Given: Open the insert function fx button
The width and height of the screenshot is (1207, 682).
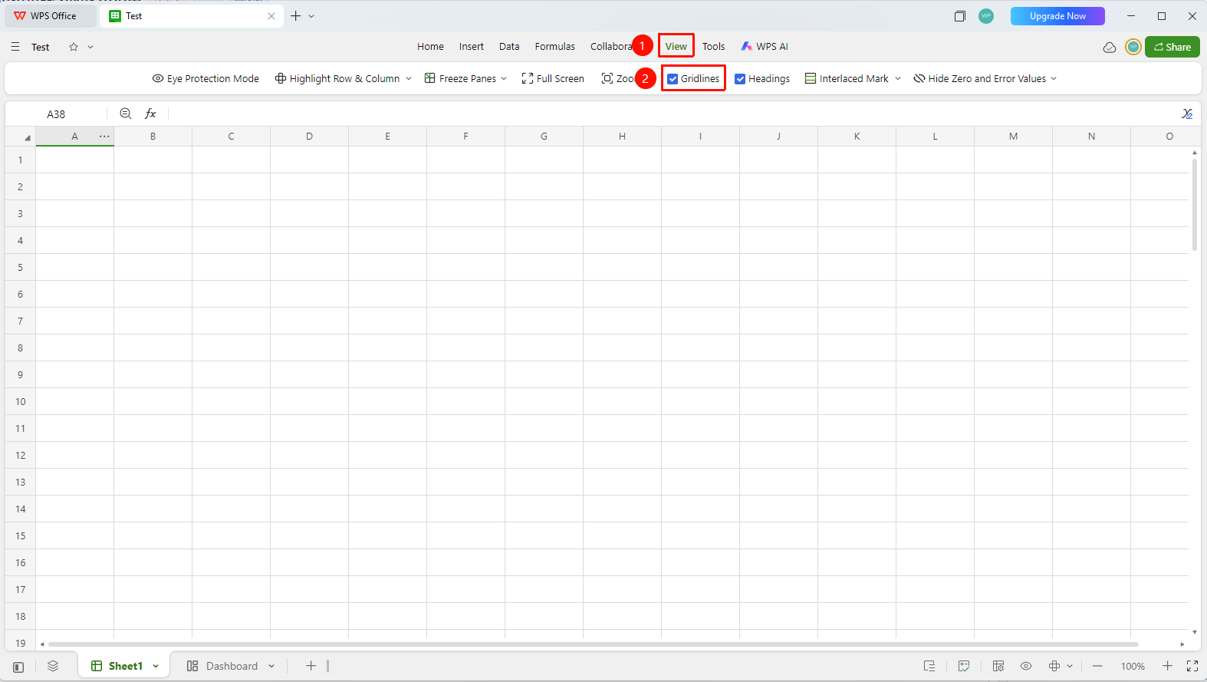Looking at the screenshot, I should tap(150, 114).
